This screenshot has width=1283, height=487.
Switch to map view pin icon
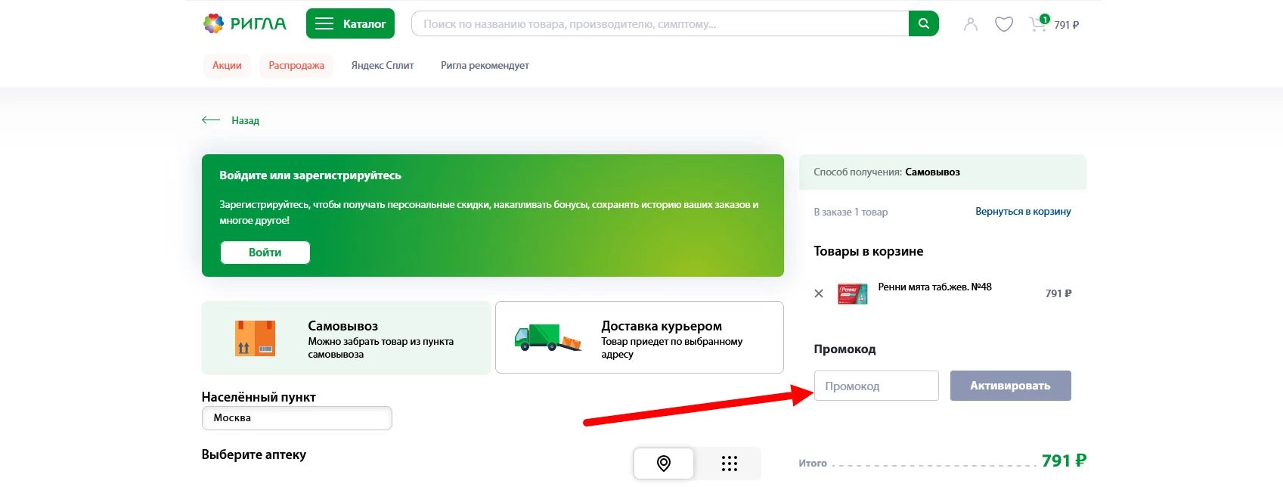[664, 464]
